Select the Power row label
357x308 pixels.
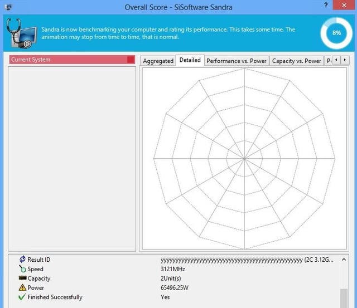pyautogui.click(x=36, y=288)
